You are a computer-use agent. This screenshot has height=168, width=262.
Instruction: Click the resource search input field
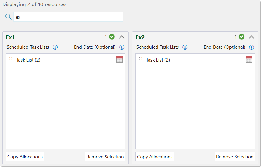(68, 17)
